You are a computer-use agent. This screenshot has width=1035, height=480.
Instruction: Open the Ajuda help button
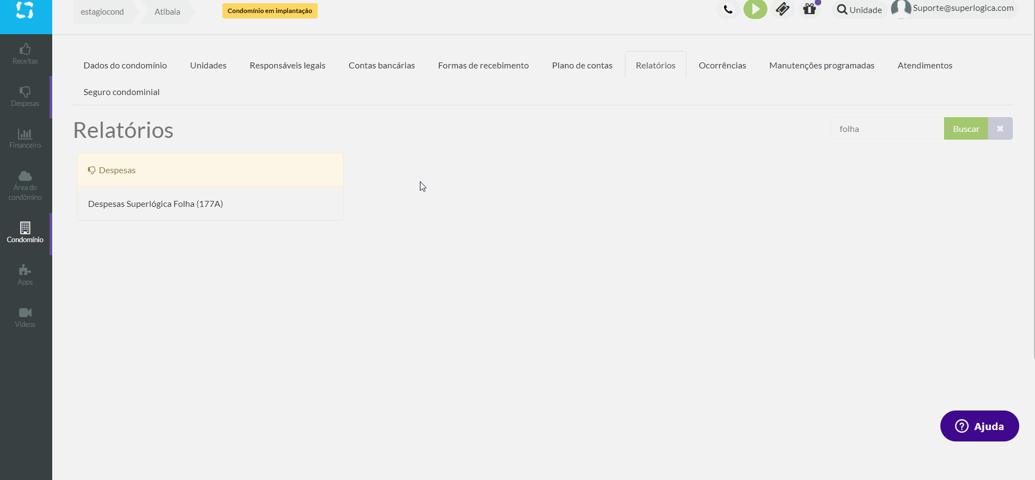tap(979, 426)
